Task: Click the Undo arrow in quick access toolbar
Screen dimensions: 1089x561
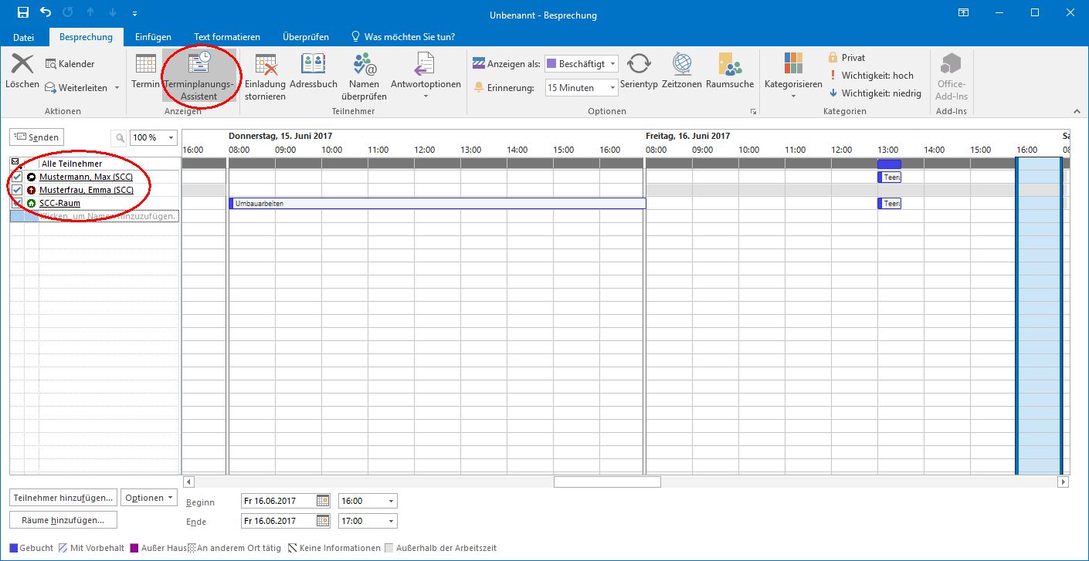Action: 45,13
